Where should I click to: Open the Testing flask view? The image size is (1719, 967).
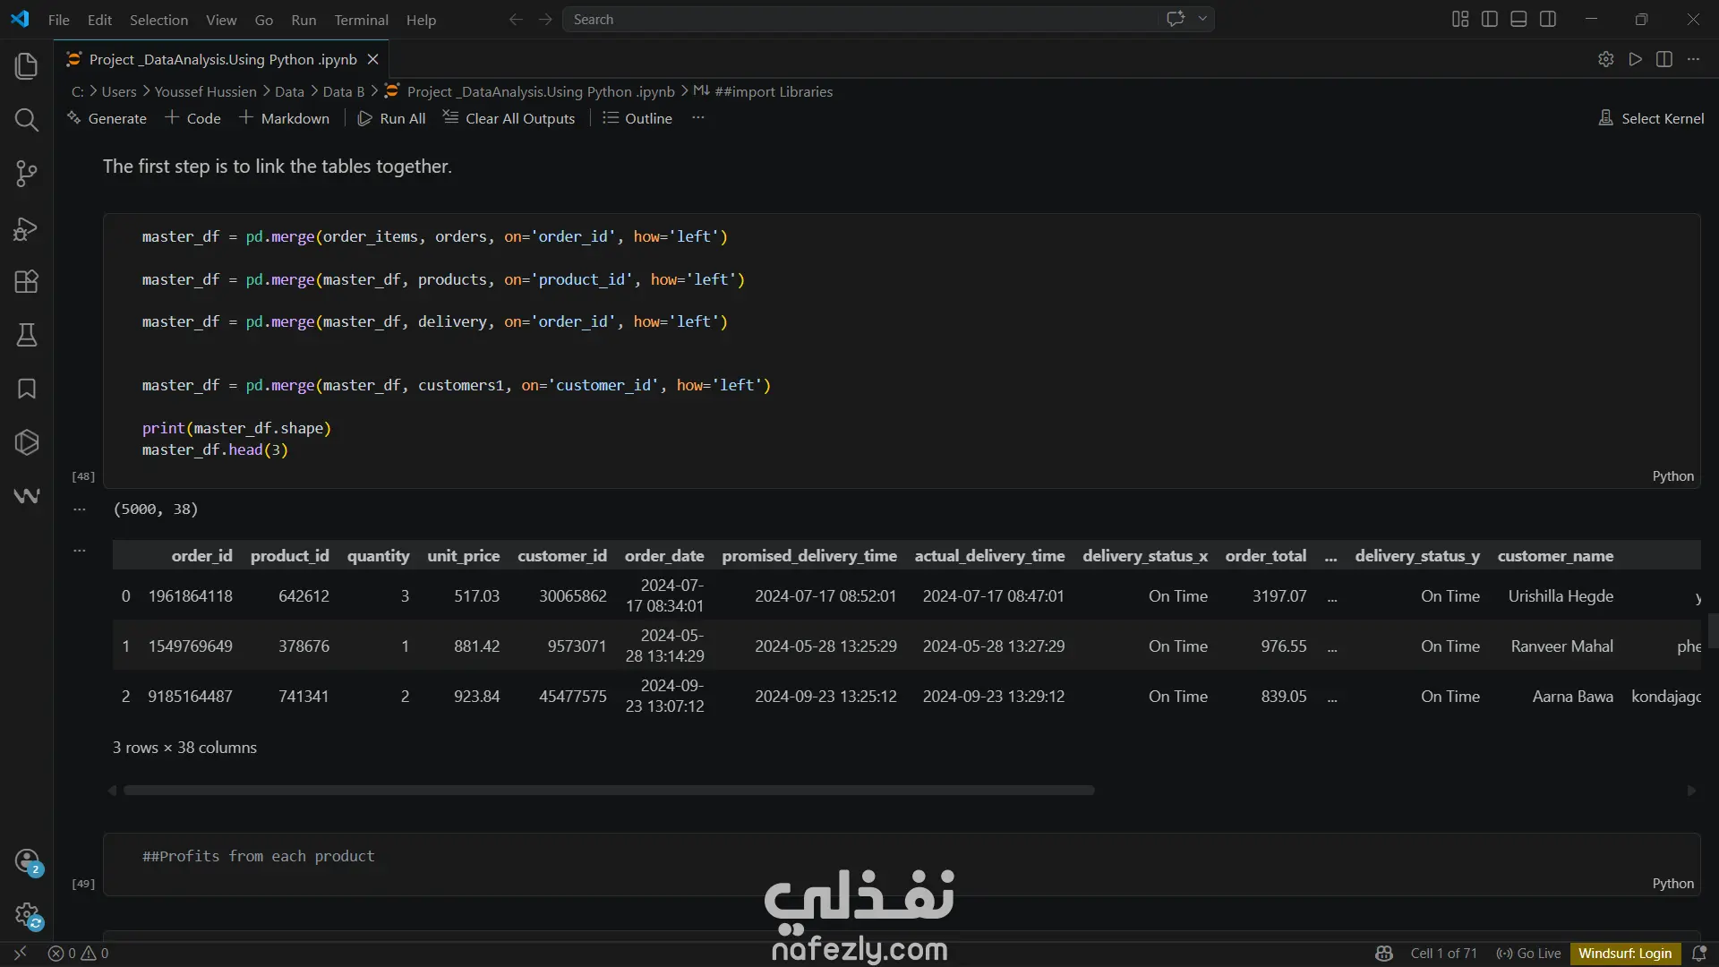point(27,335)
